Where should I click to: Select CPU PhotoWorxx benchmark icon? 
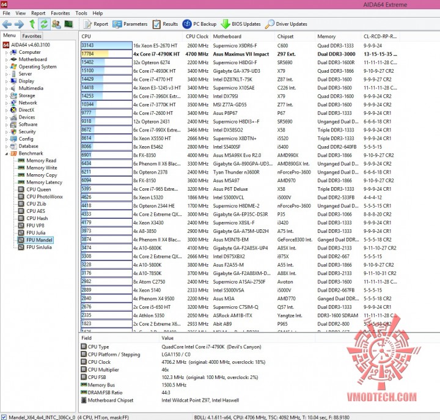[x=21, y=197]
